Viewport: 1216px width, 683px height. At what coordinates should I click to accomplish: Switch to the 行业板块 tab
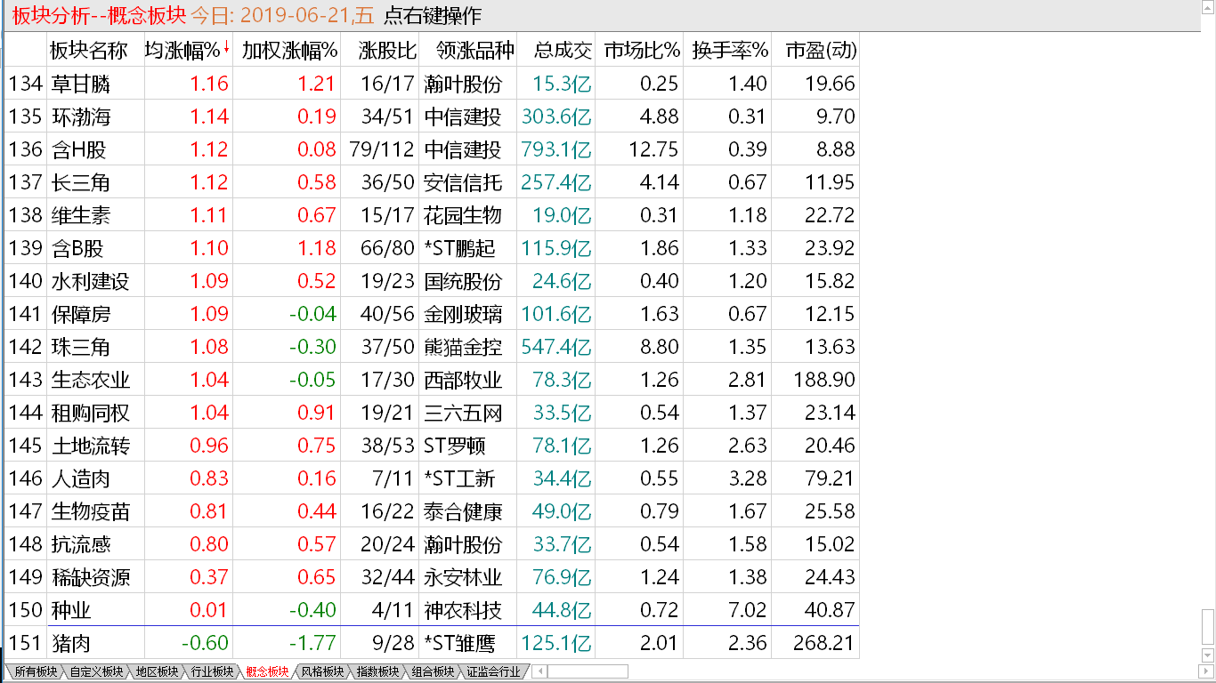click(x=212, y=671)
